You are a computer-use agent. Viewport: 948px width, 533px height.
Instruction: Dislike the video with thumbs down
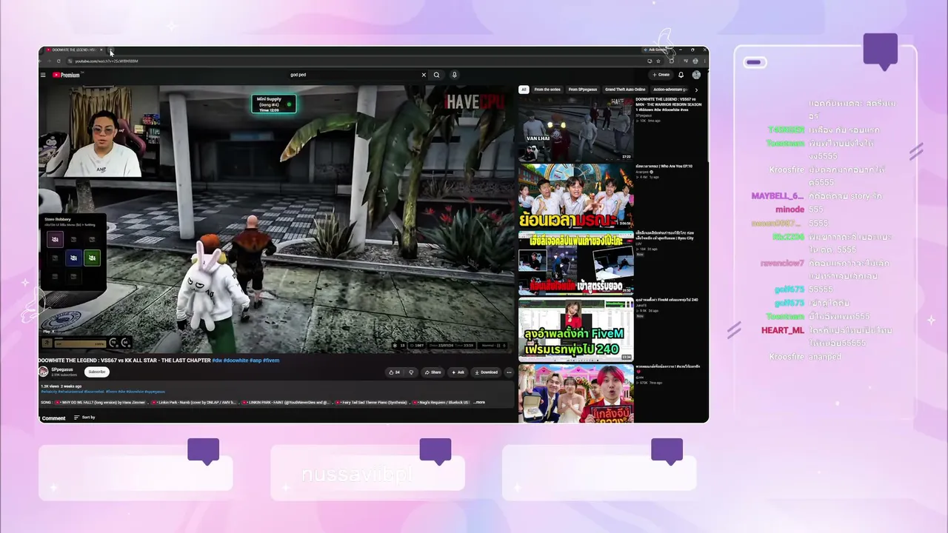(411, 372)
